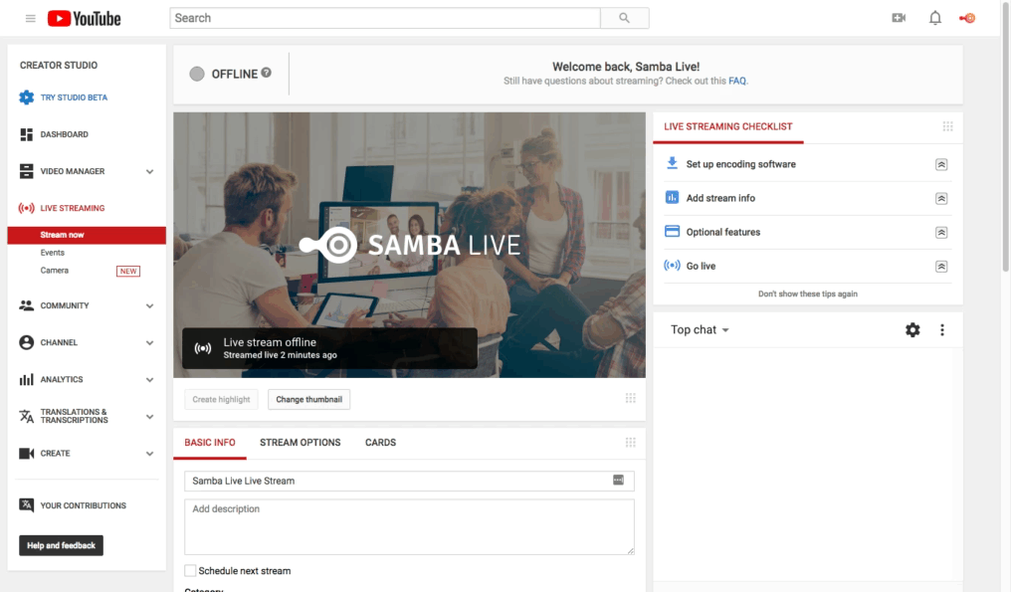Expand the Community section
Screen dimensions: 1011x592
(x=149, y=306)
